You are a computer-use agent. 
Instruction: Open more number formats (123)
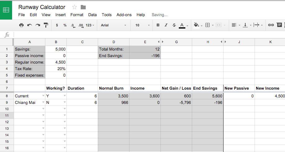coord(90,25)
